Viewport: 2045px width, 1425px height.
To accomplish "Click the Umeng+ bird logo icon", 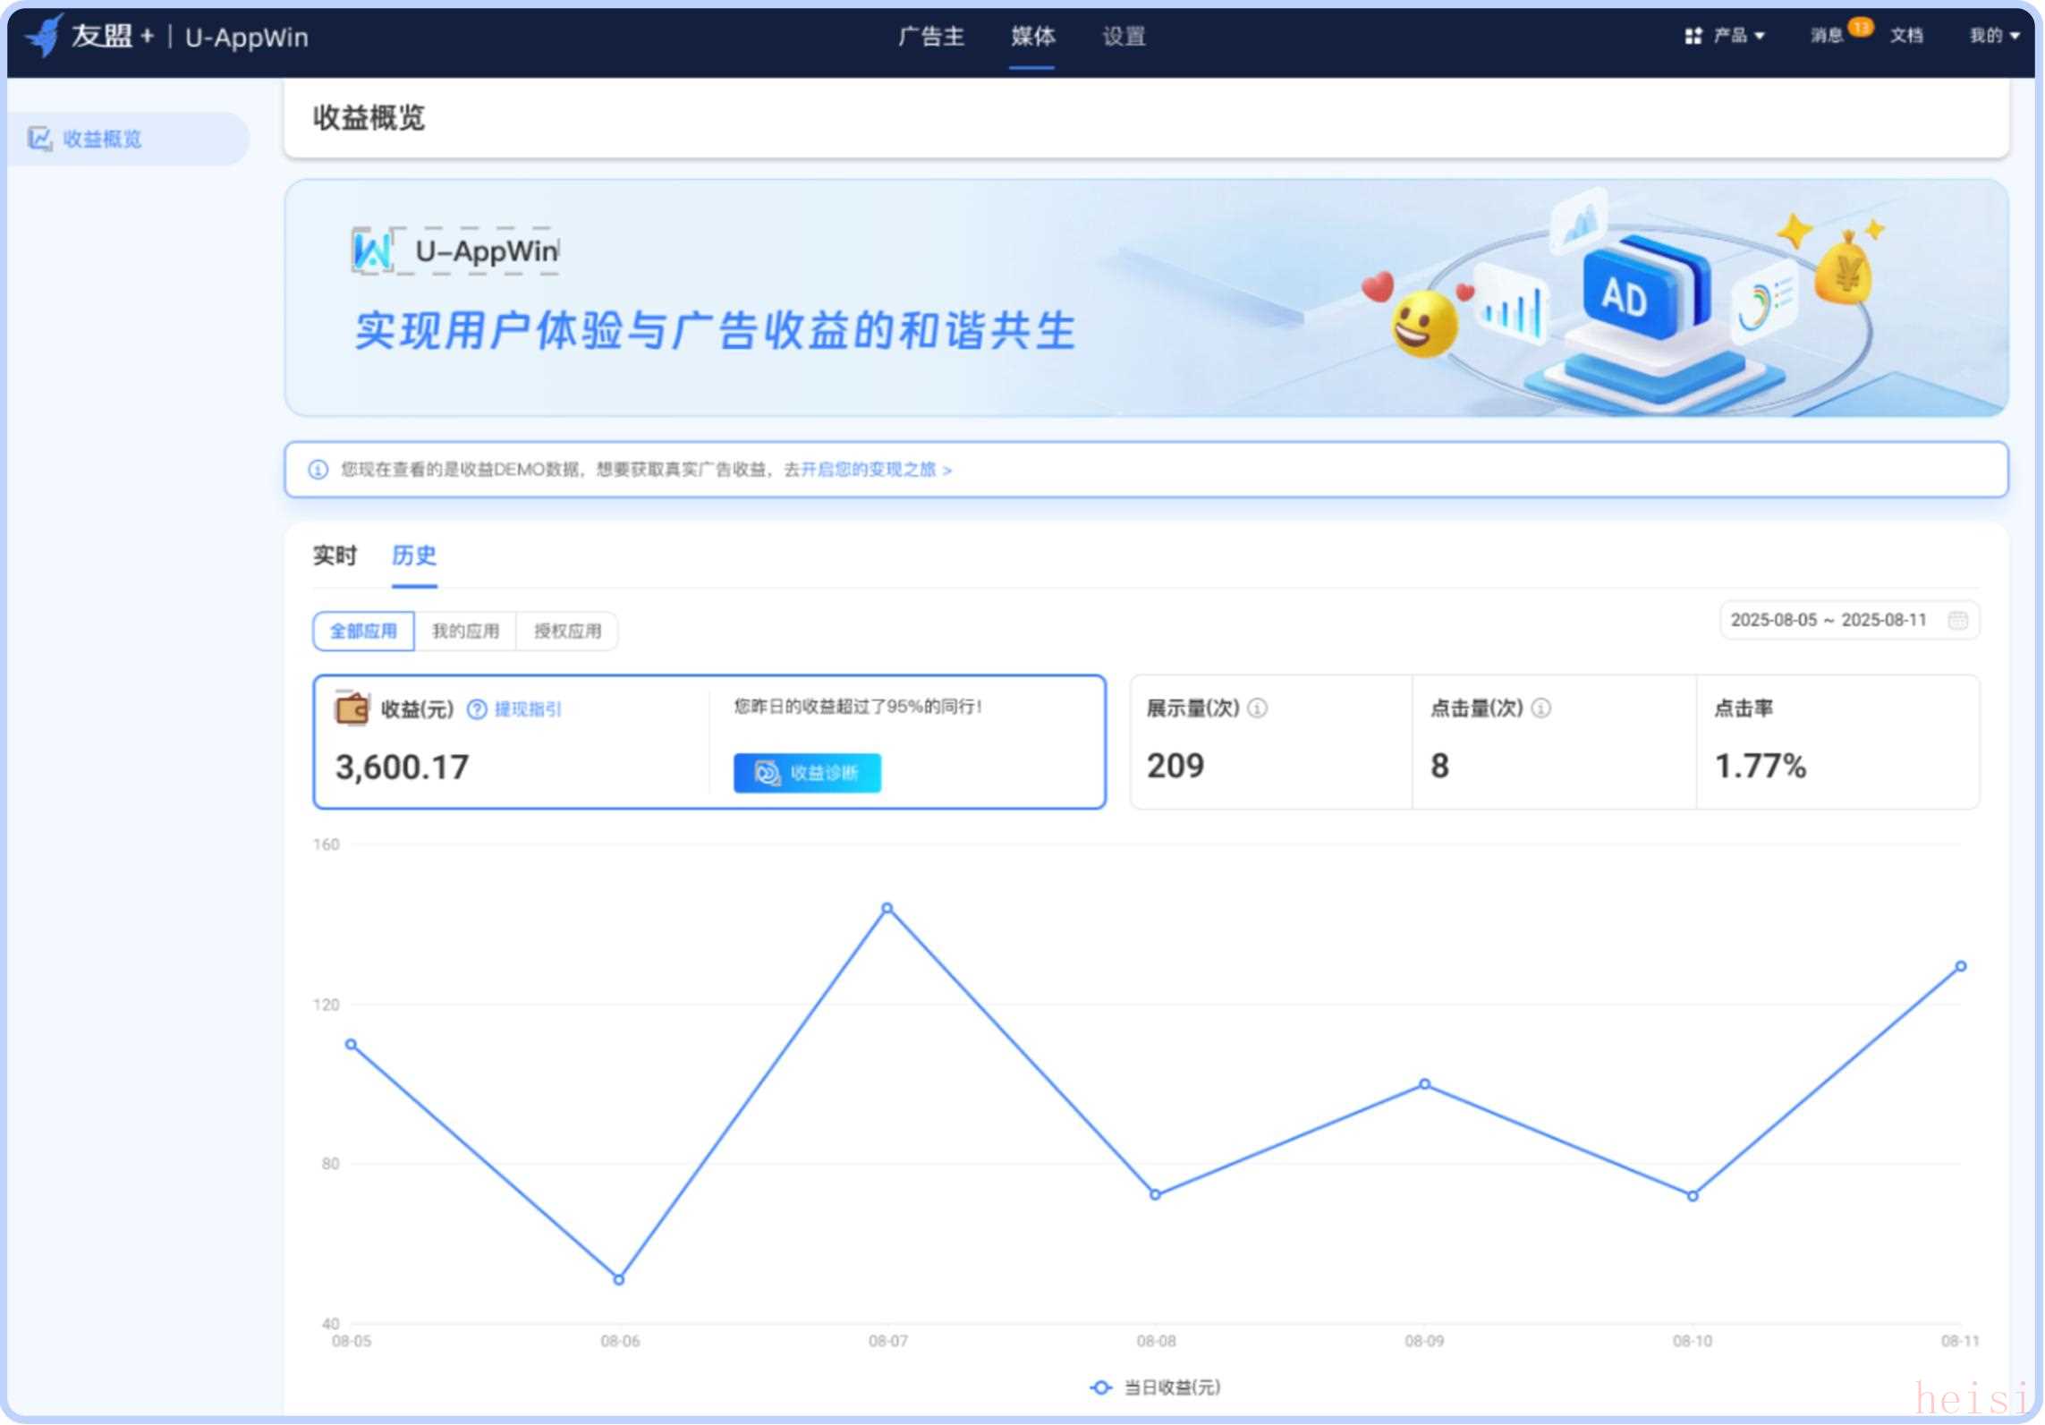I will [43, 36].
